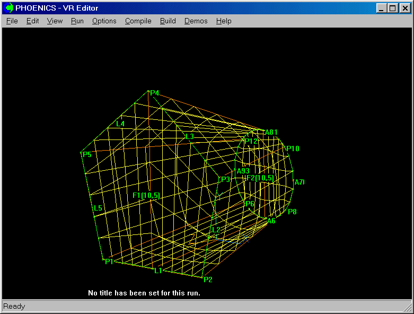Click arc label A81 on mesh

(x=271, y=132)
